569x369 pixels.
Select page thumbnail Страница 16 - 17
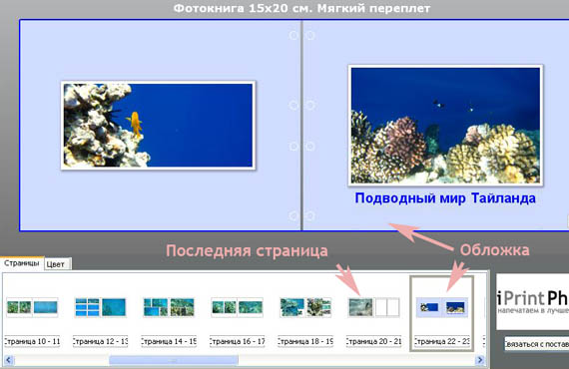tap(237, 307)
